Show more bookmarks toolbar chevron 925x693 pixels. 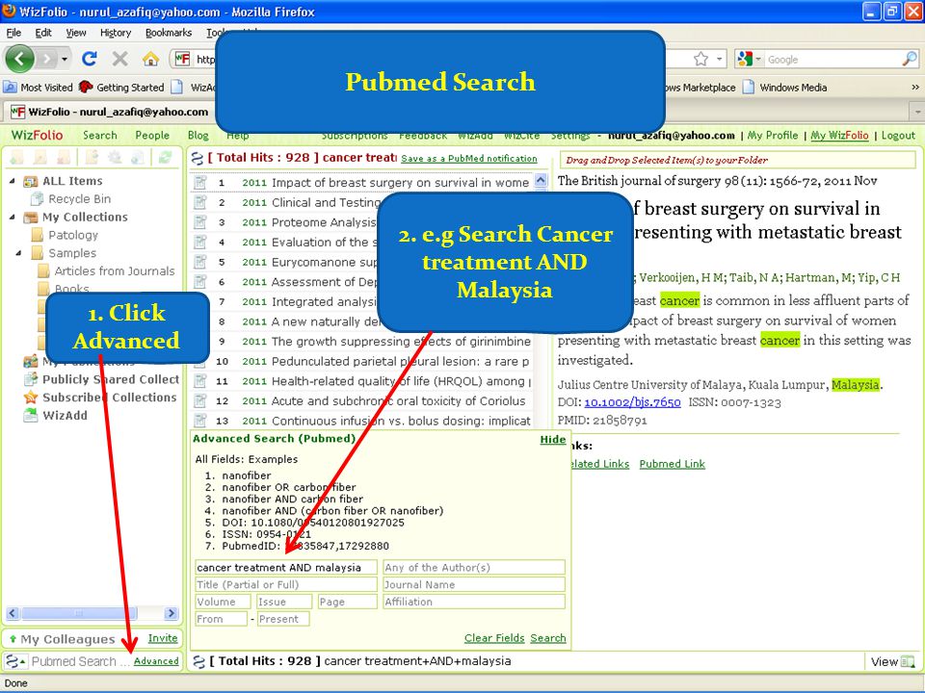(x=915, y=88)
